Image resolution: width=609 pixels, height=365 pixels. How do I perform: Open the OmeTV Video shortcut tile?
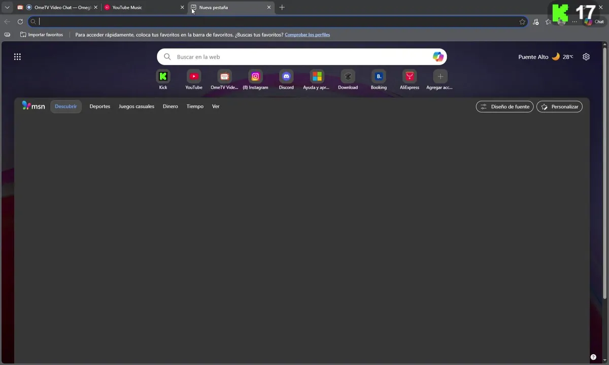(x=224, y=80)
